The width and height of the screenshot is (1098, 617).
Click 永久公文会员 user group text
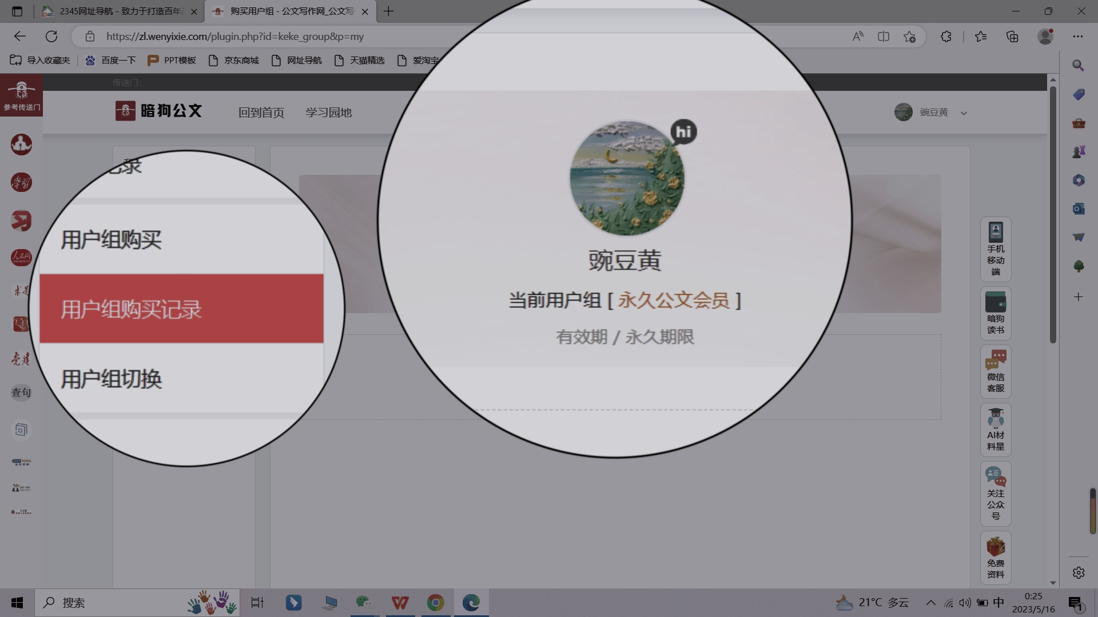[674, 300]
